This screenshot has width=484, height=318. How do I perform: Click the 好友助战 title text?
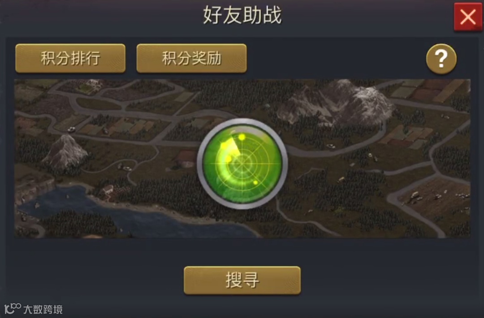[242, 15]
